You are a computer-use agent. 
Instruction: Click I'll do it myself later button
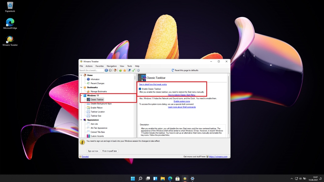[109, 151]
